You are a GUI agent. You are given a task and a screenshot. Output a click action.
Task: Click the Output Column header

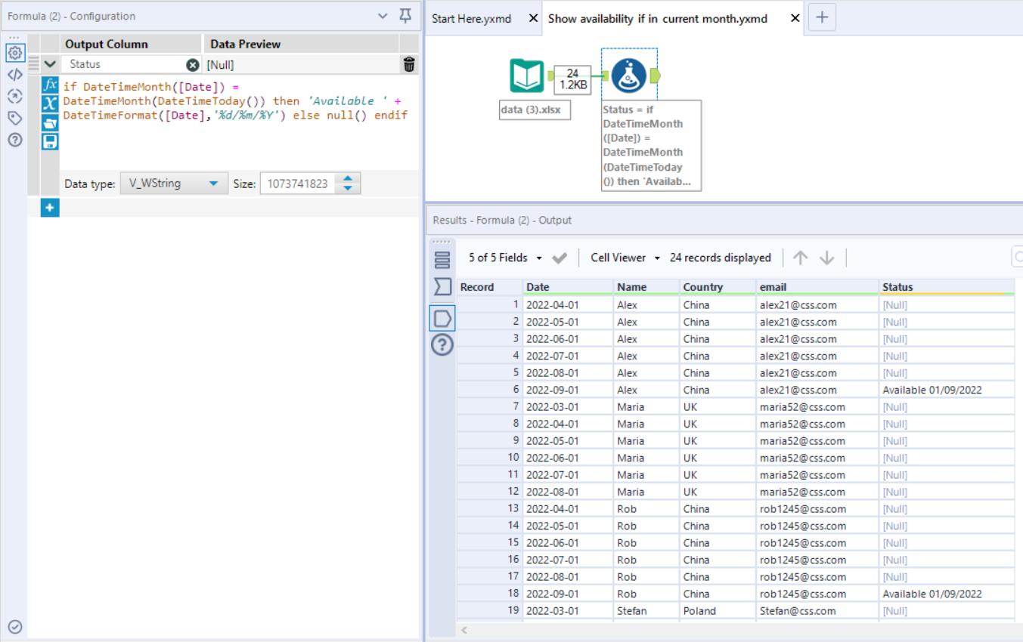[131, 45]
